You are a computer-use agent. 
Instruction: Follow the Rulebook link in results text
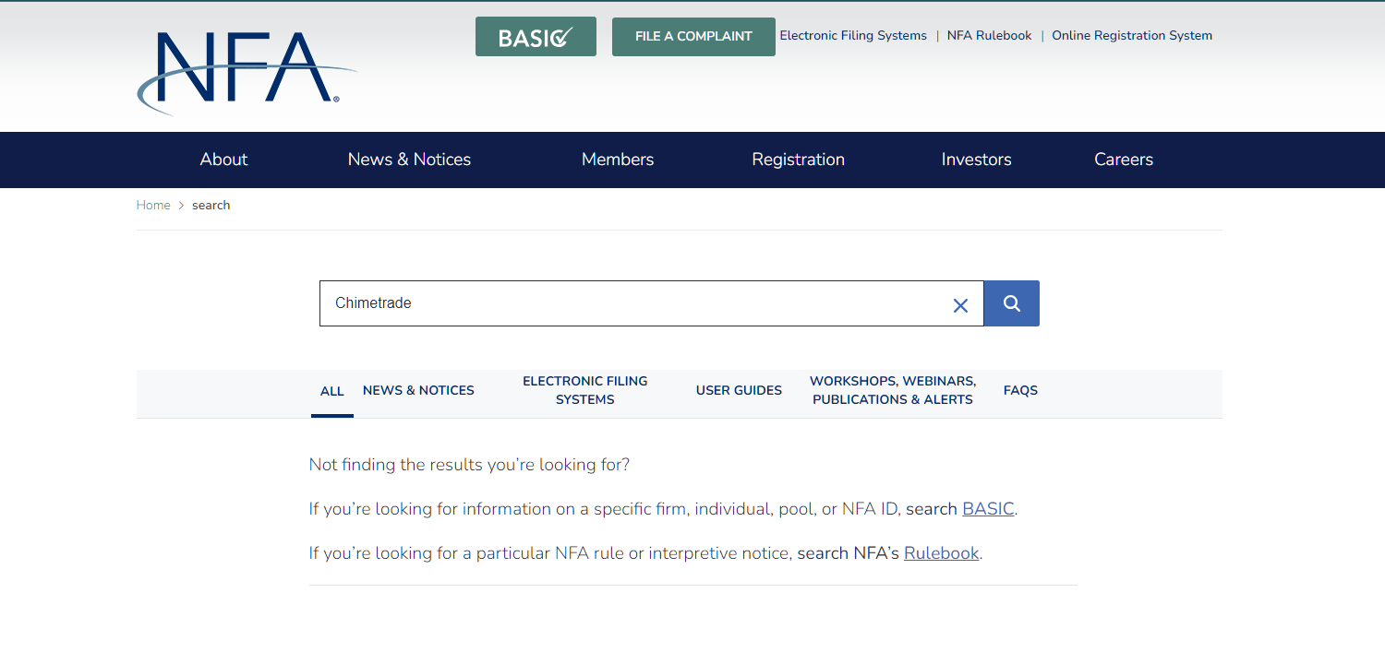pyautogui.click(x=941, y=553)
